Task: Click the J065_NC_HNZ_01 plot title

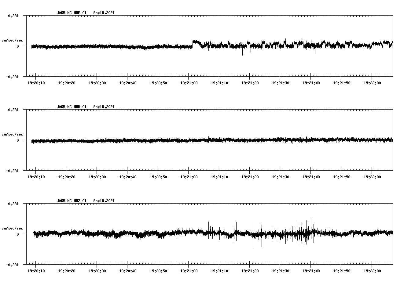Action: point(72,201)
